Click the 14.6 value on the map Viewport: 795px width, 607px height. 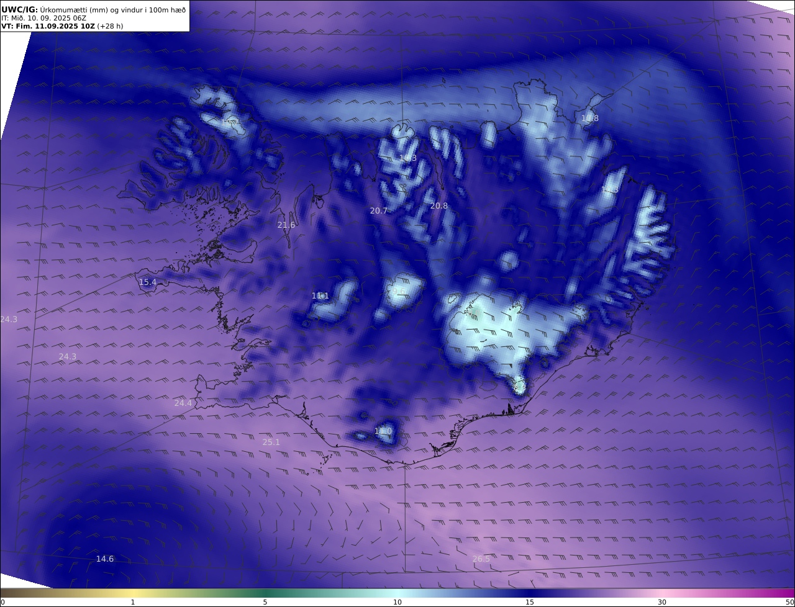tap(105, 559)
